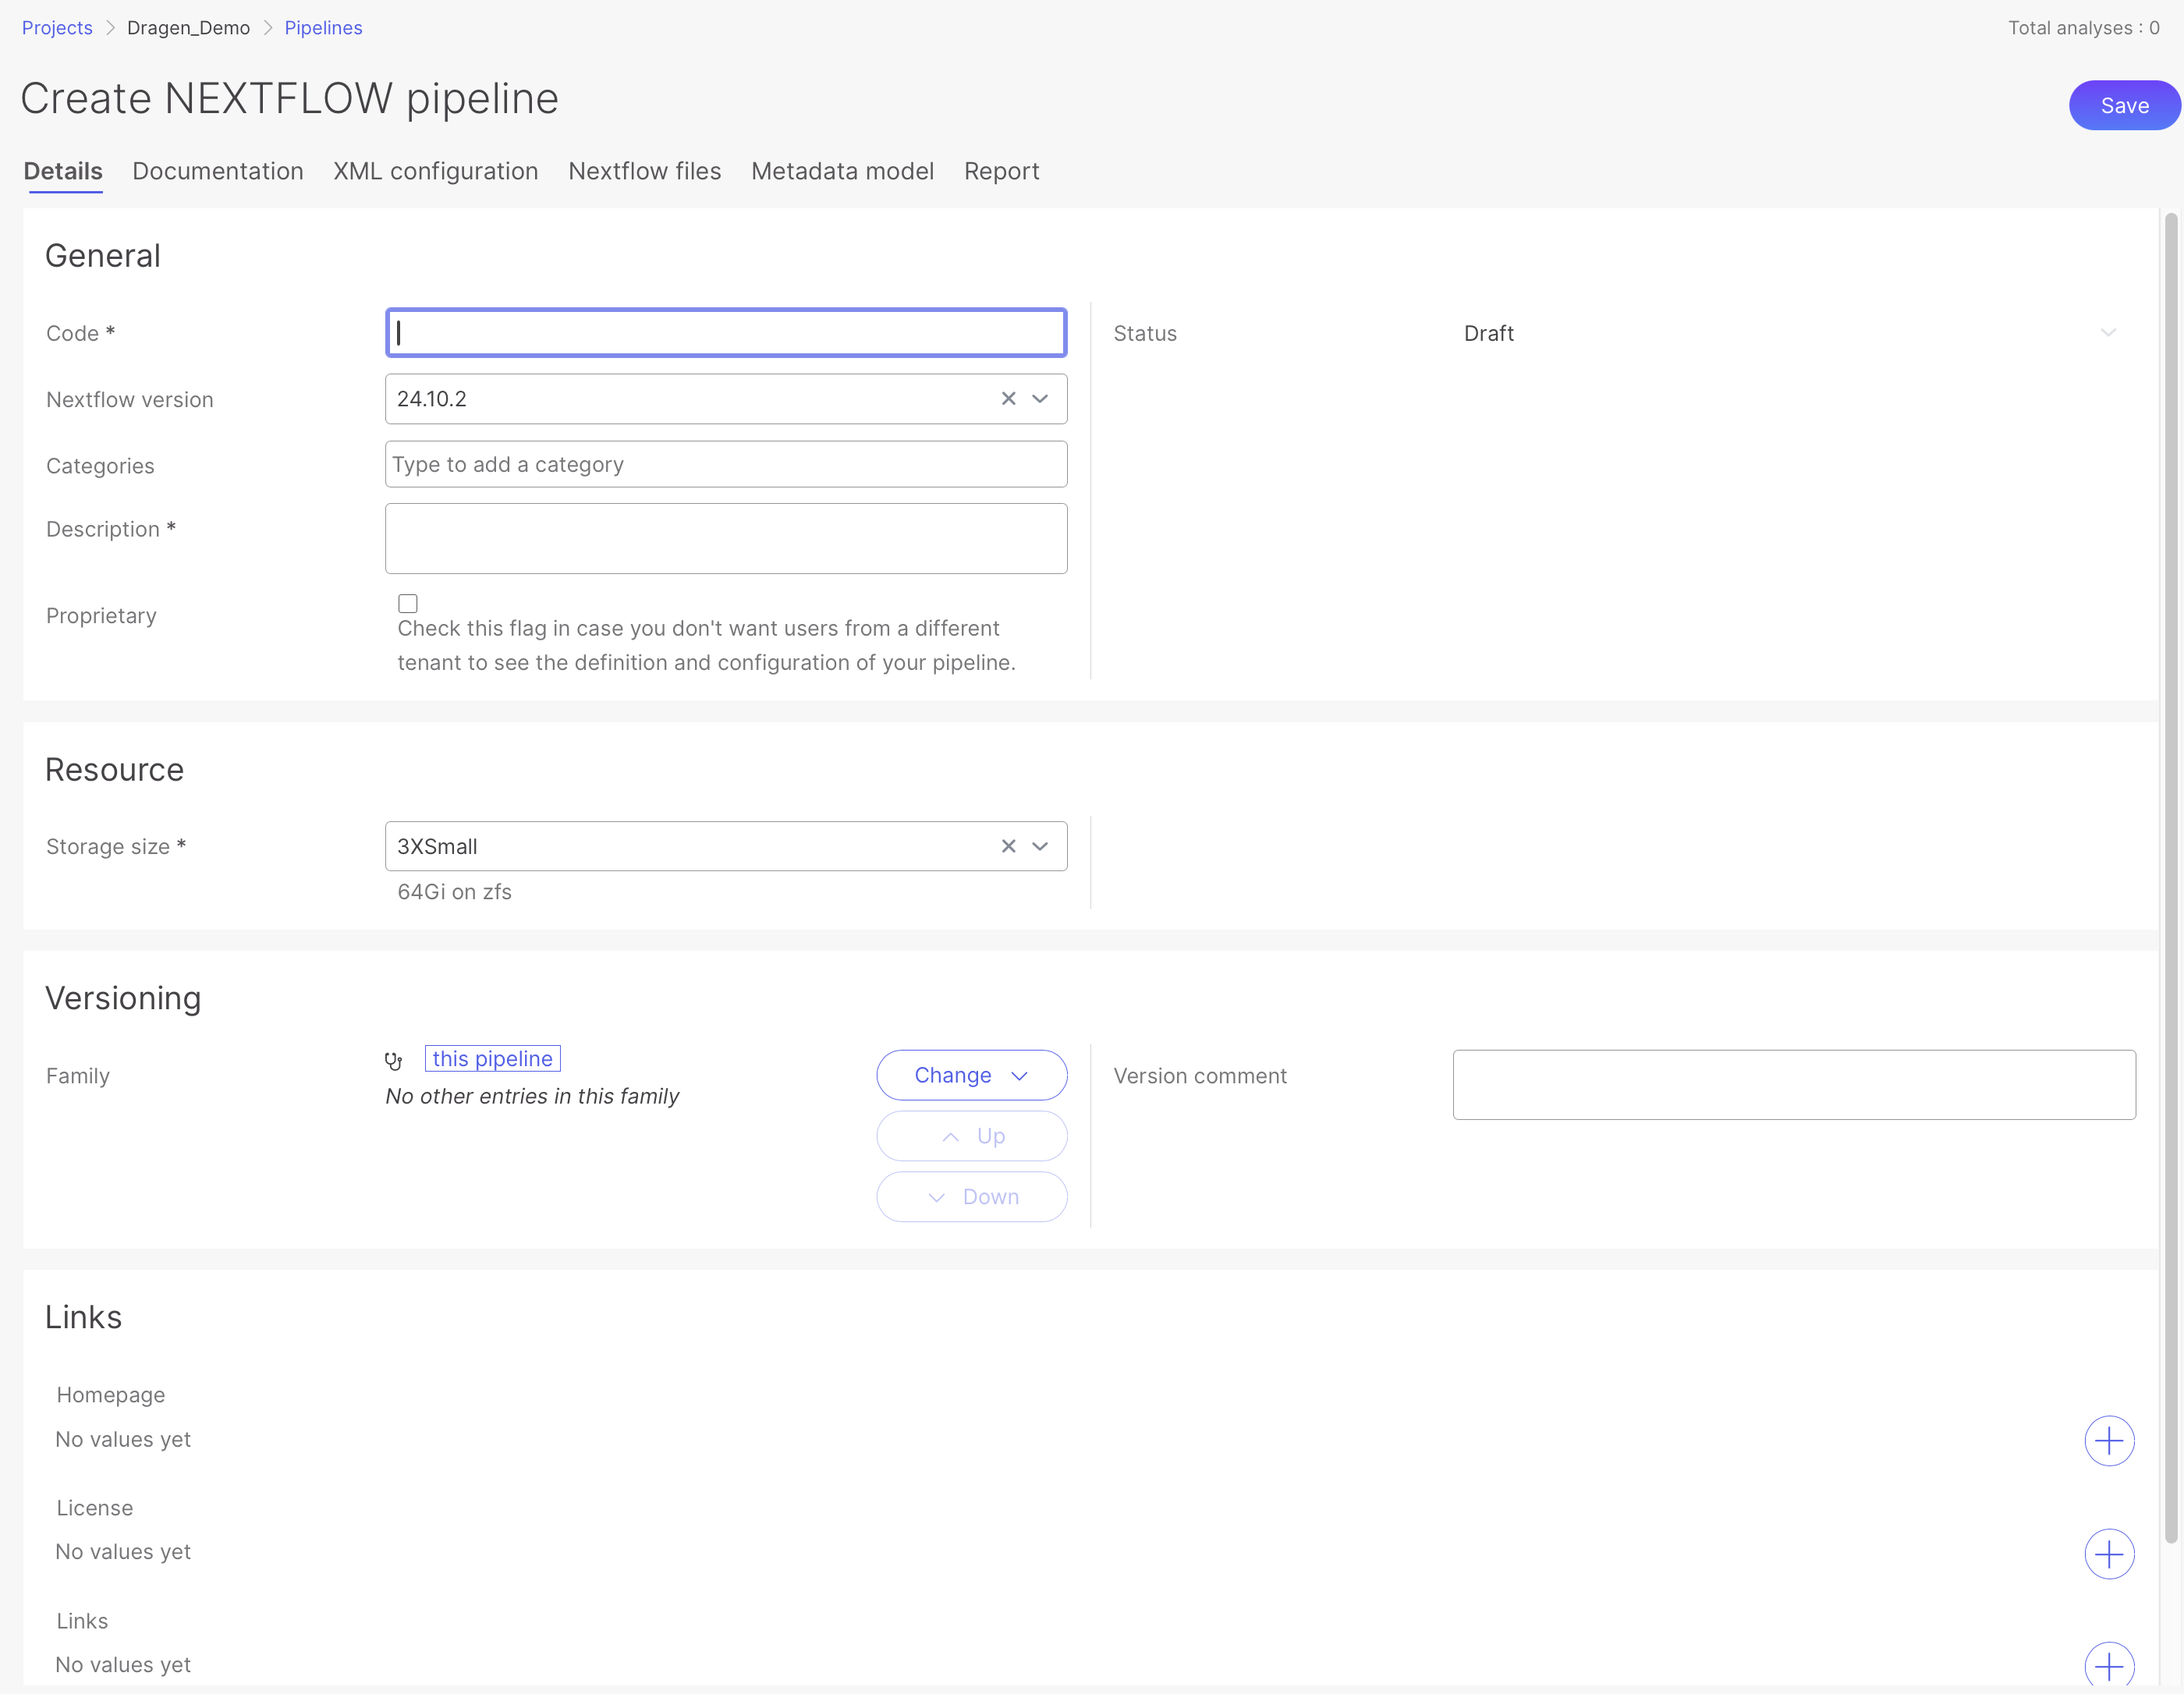
Task: Click the Save button
Action: (2123, 105)
